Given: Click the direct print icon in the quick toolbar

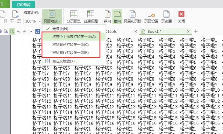Looking at the screenshot, I should tap(6, 32).
